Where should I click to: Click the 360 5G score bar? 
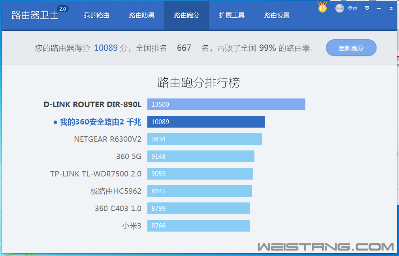[x=200, y=156]
